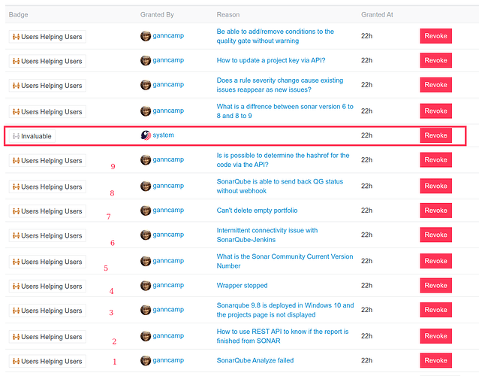The image size is (479, 376).
Task: Open topic 'SonarQube is able to send back QG status'
Action: tap(279, 186)
